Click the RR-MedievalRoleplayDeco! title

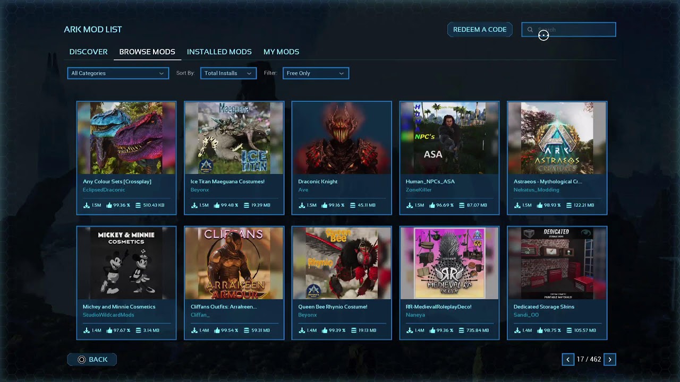coord(439,307)
